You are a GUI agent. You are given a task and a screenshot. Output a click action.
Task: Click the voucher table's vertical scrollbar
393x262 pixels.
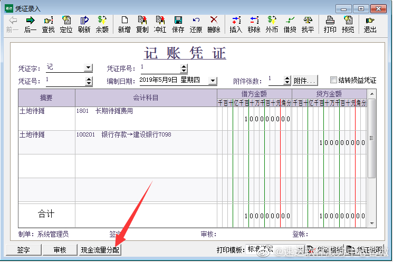click(x=371, y=138)
